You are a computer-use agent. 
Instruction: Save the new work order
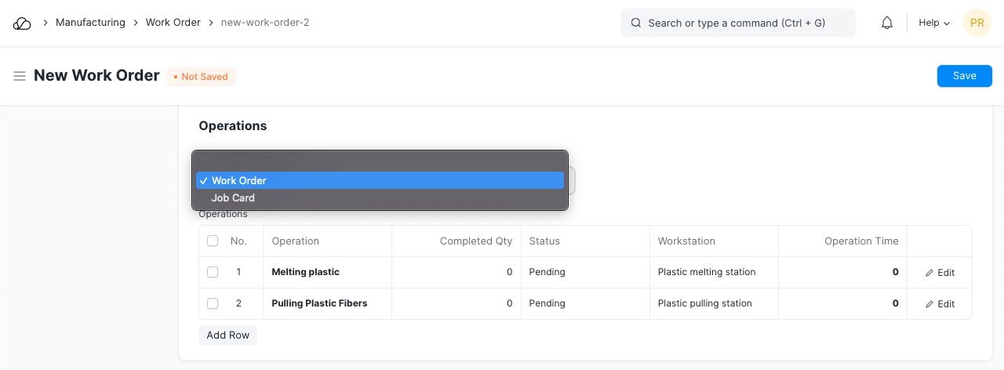coord(964,76)
